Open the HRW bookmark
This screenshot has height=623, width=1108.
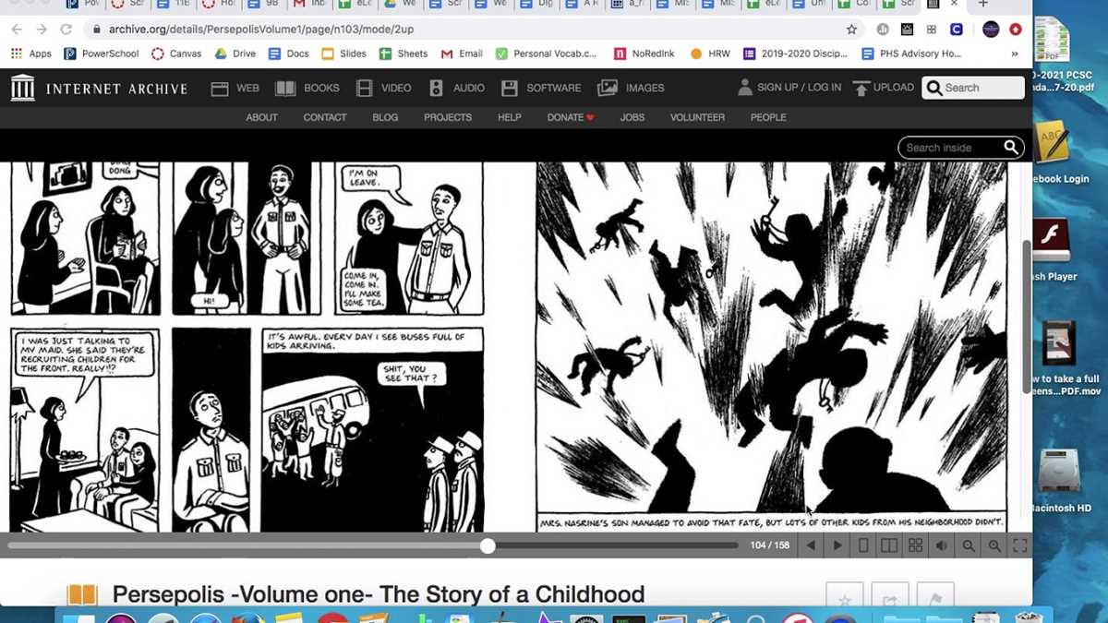(x=710, y=54)
